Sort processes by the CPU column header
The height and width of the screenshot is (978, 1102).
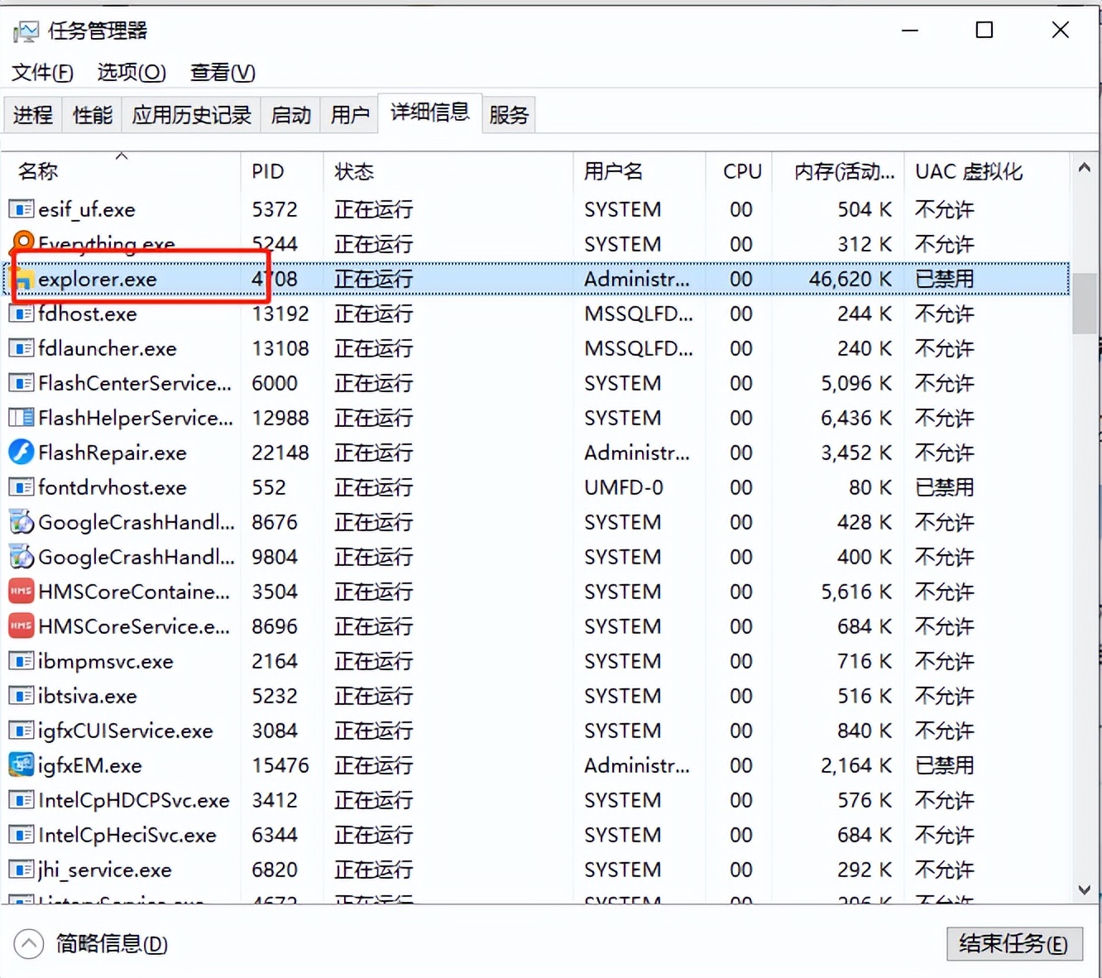pos(740,171)
